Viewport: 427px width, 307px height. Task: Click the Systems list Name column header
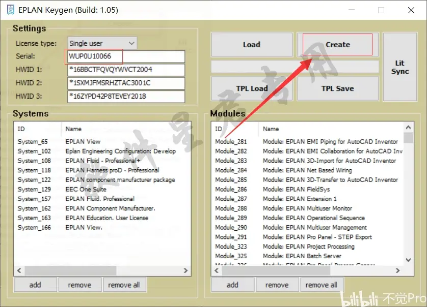click(x=126, y=129)
